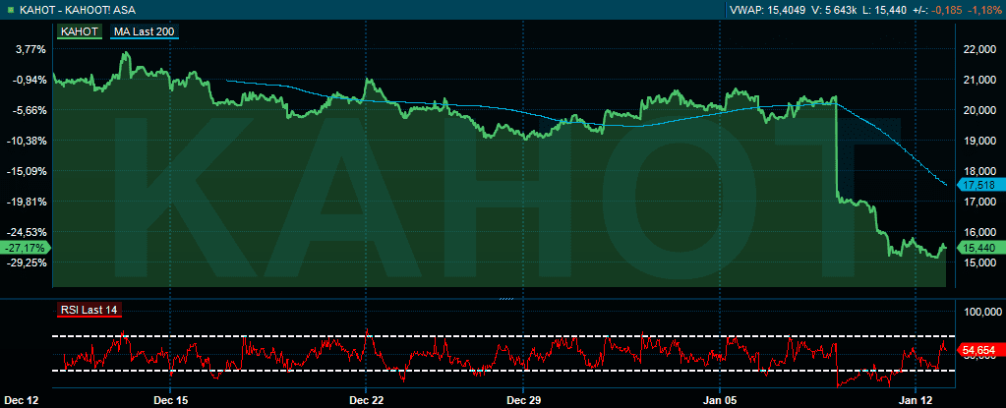Click the RSI Last 14 legend label

89,310
